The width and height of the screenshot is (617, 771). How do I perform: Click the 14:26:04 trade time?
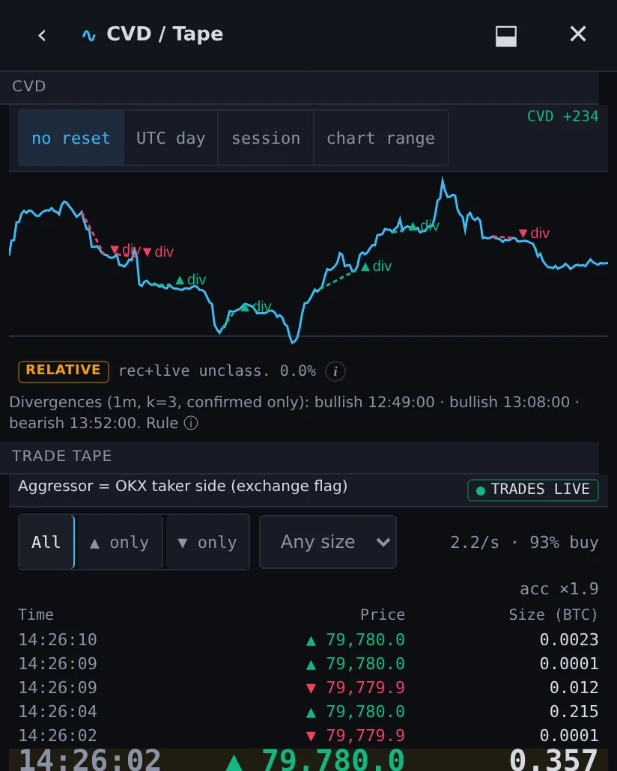coord(58,712)
